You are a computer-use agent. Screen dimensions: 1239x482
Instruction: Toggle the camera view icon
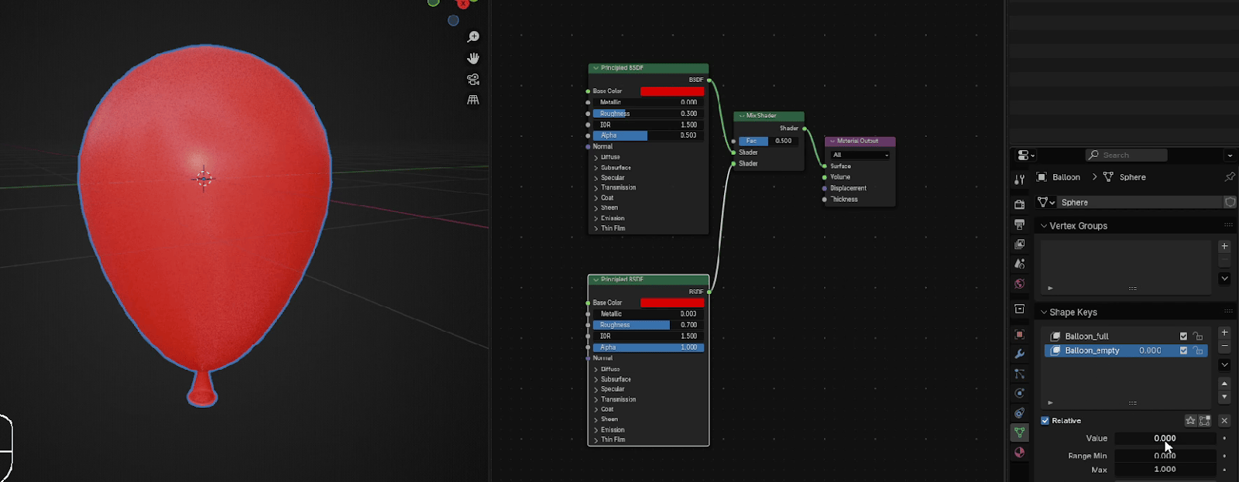473,80
